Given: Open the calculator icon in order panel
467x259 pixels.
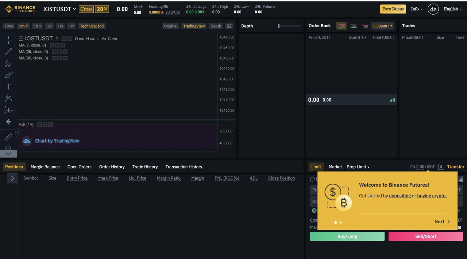Looking at the screenshot, I should coord(461,179).
